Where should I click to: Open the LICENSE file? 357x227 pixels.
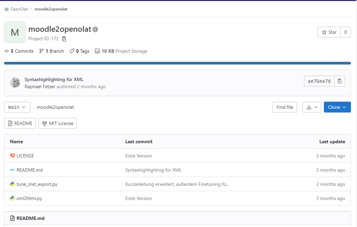click(25, 156)
